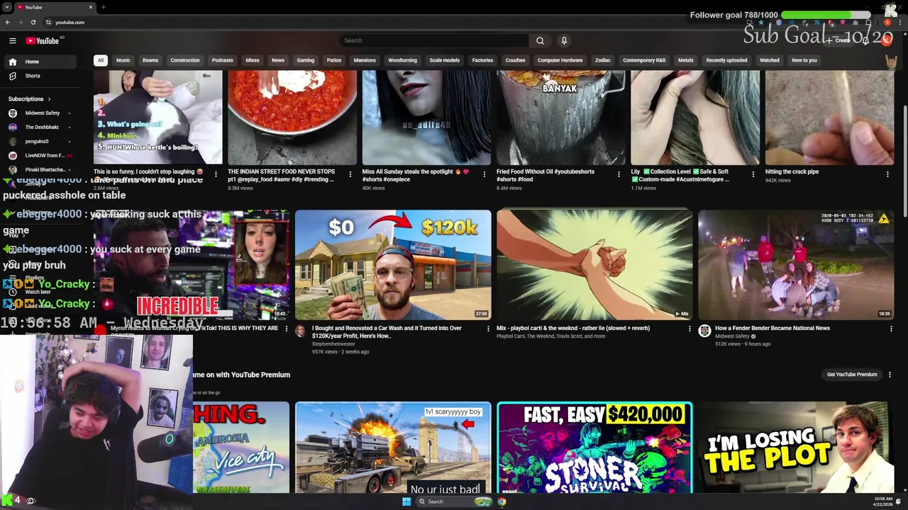Image resolution: width=908 pixels, height=510 pixels.
Task: Go back using the browser back arrow
Action: tap(8, 22)
